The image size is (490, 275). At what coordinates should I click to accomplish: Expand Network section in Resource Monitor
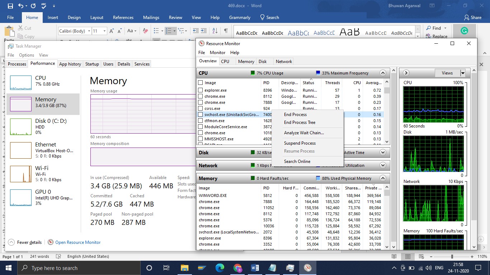click(383, 165)
